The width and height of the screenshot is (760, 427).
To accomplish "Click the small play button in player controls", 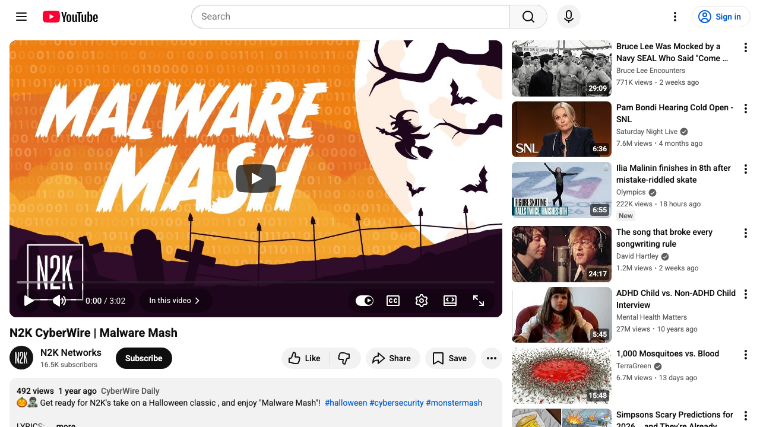I will coord(28,301).
